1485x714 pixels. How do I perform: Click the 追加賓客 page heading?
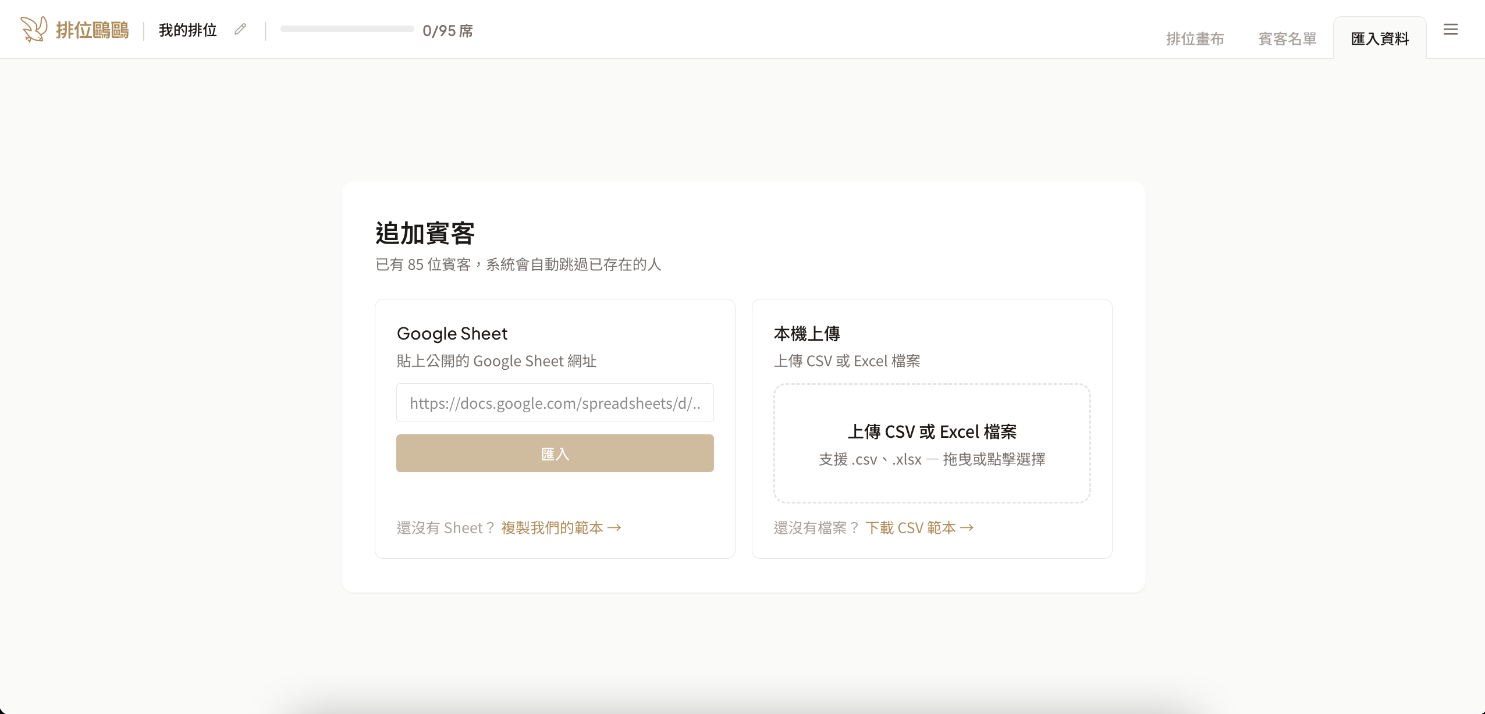425,234
